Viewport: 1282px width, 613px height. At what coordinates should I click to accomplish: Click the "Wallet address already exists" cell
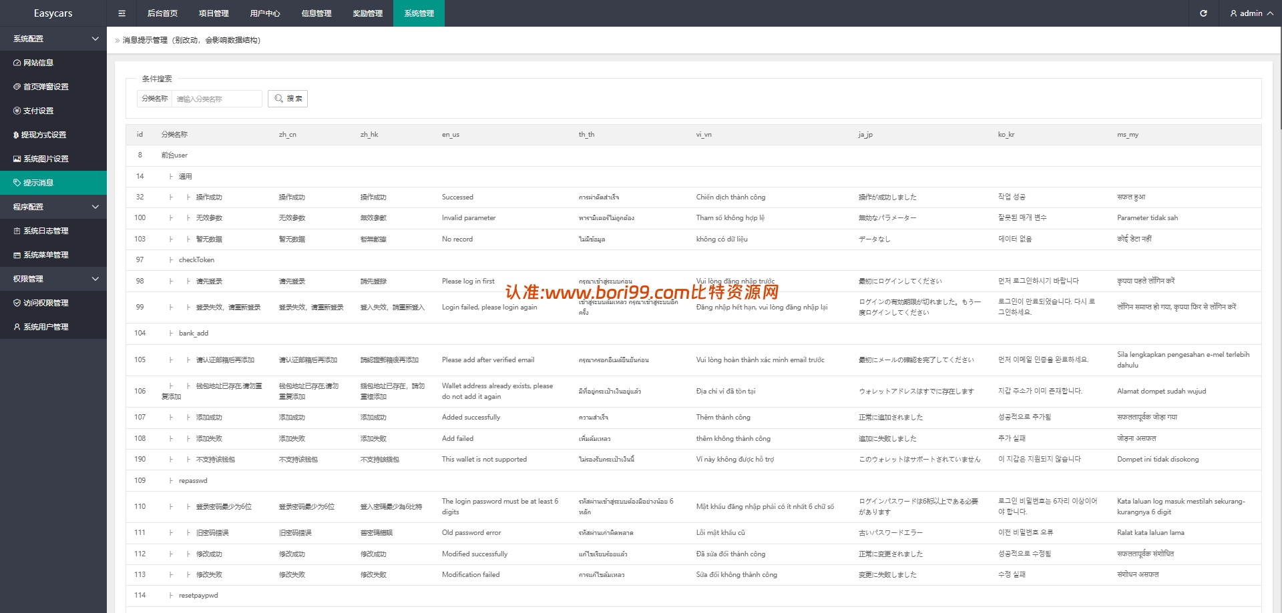(497, 392)
